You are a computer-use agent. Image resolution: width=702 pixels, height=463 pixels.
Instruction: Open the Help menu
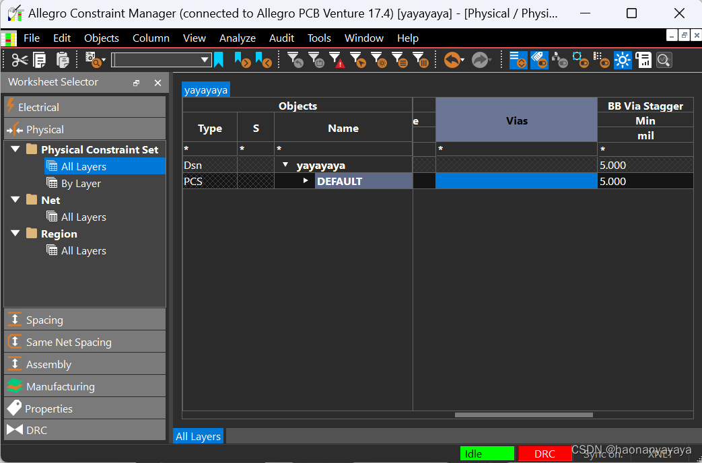click(407, 38)
